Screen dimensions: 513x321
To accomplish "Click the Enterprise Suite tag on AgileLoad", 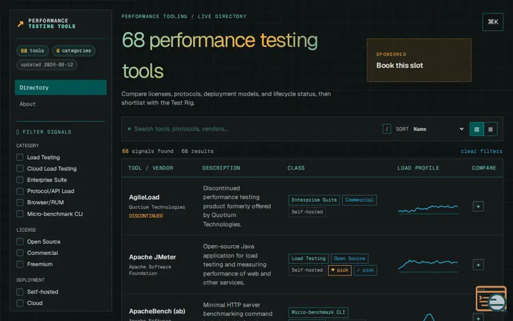I will point(314,200).
